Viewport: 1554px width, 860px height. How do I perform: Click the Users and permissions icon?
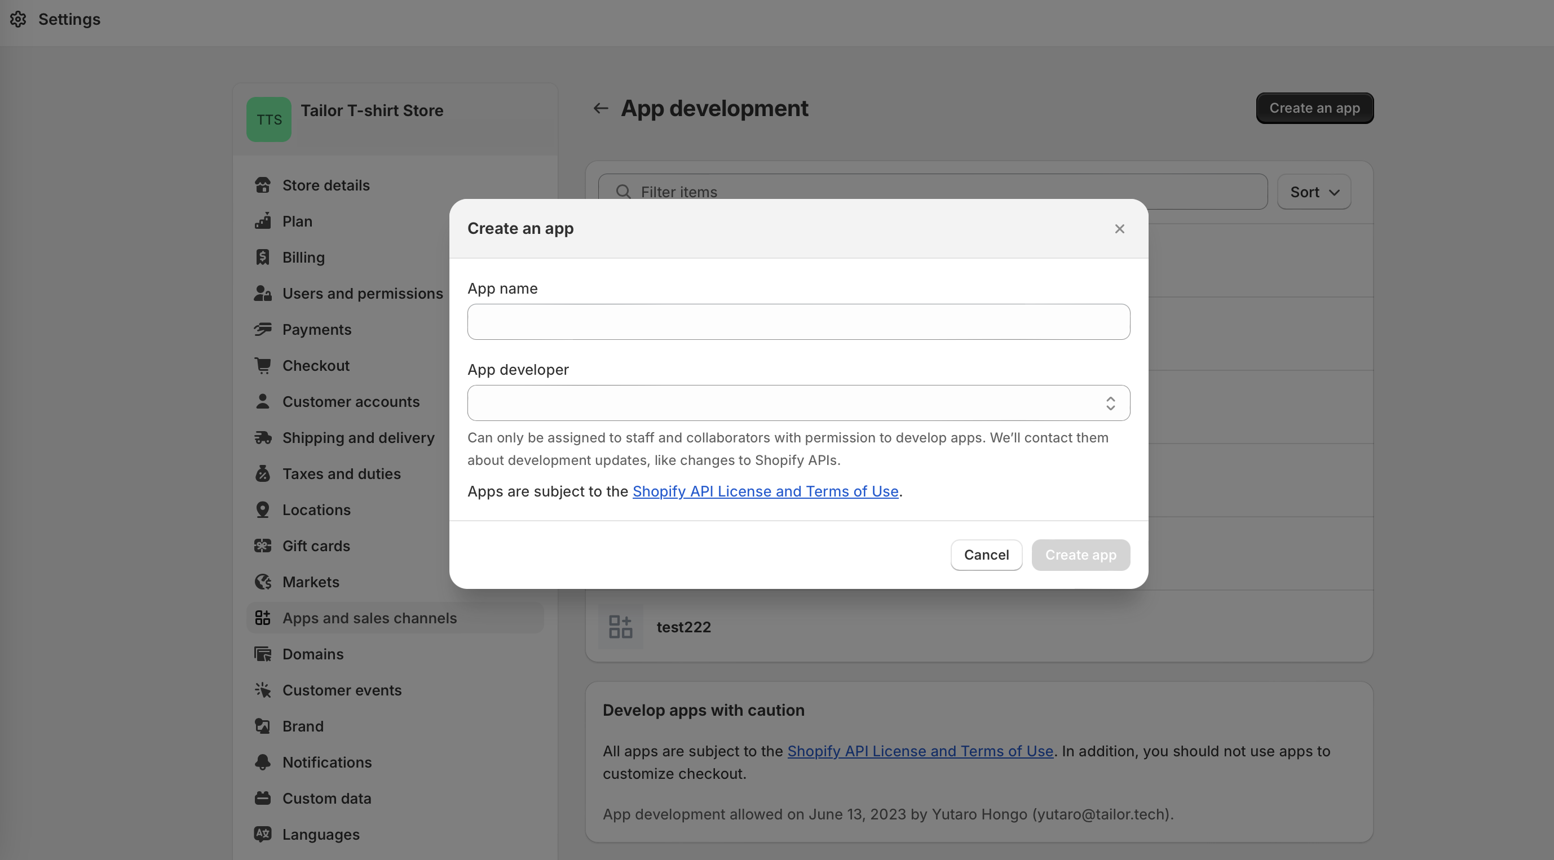tap(263, 294)
